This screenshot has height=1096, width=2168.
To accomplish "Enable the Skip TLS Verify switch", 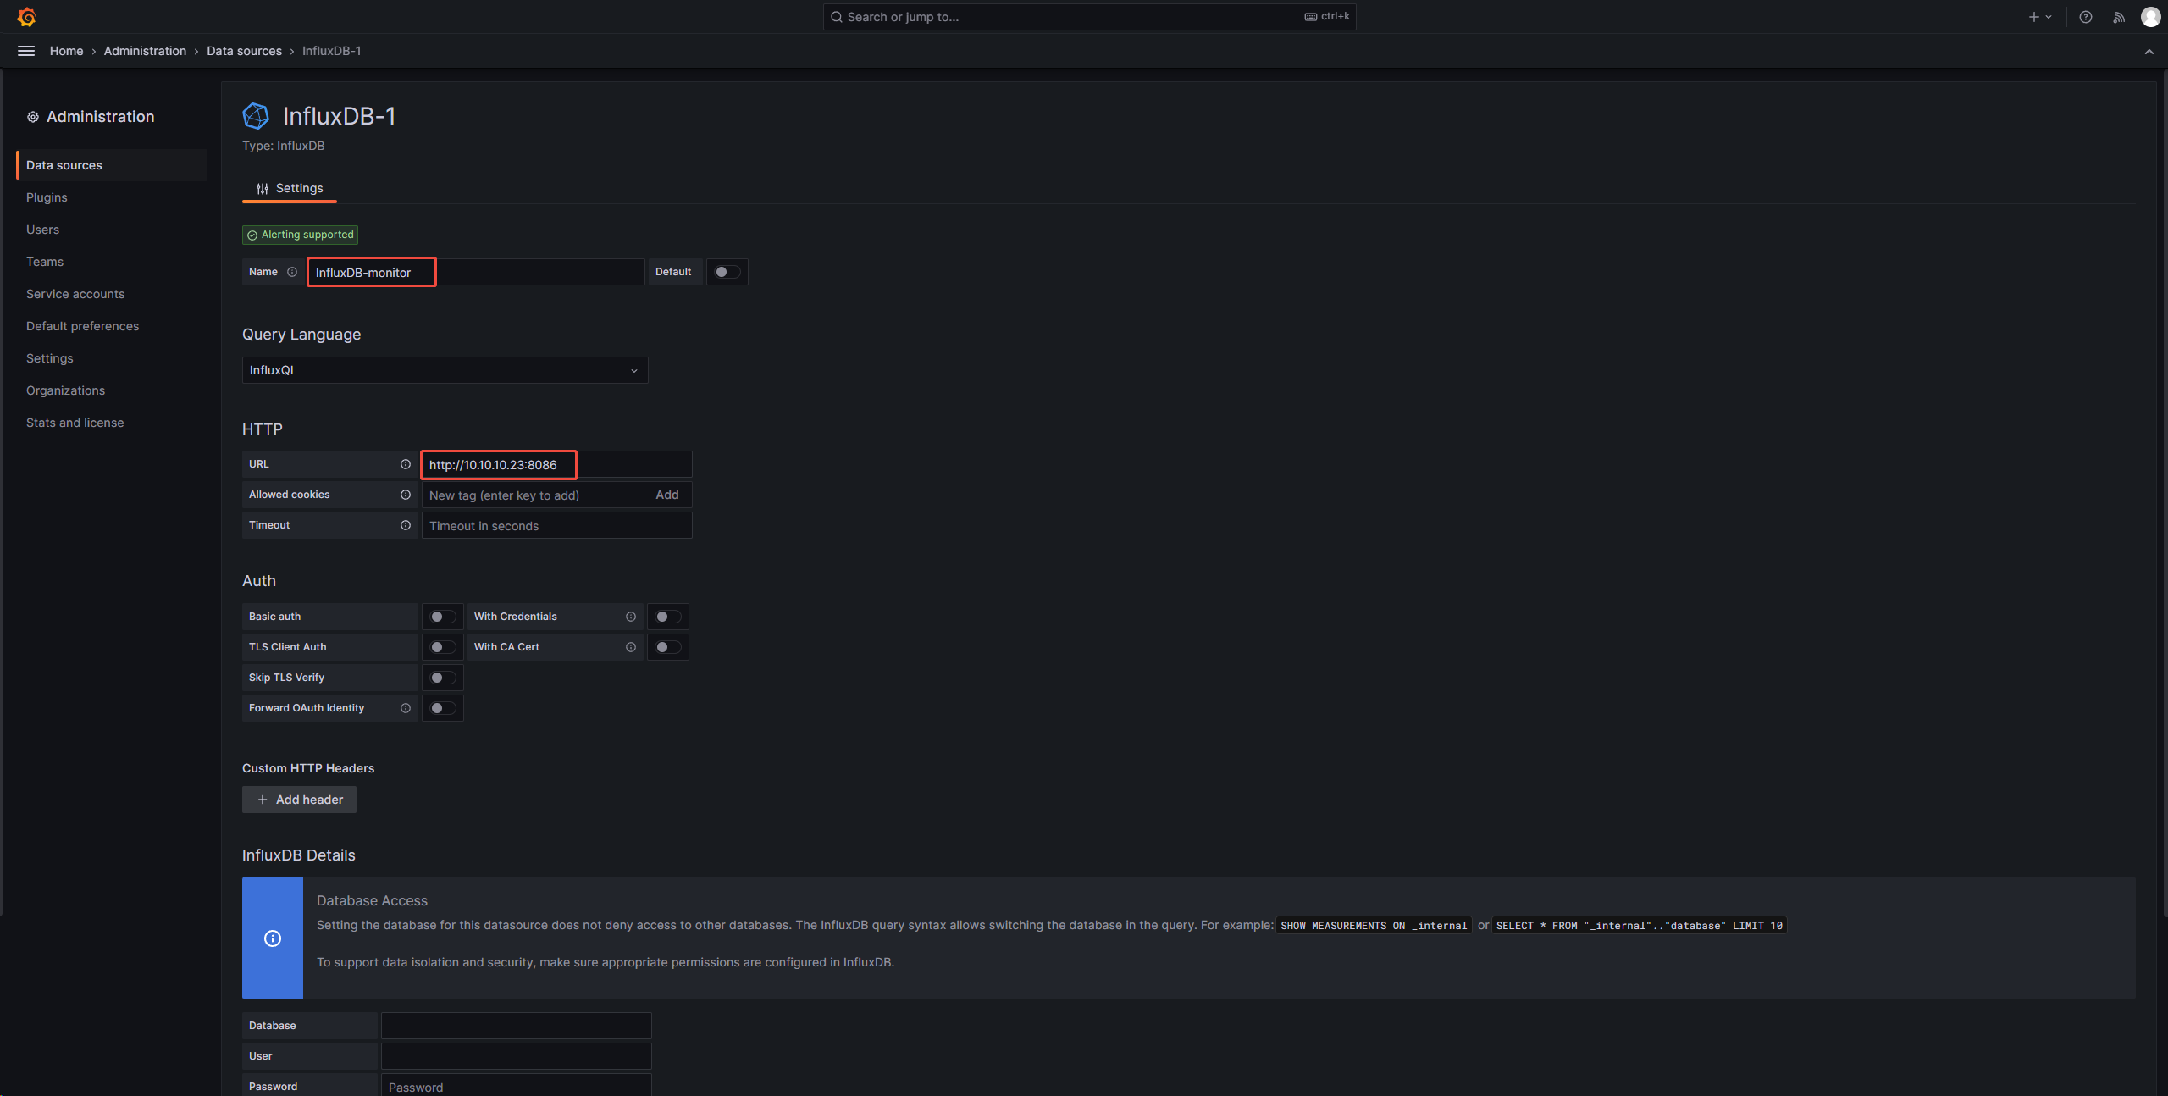I will 443,678.
